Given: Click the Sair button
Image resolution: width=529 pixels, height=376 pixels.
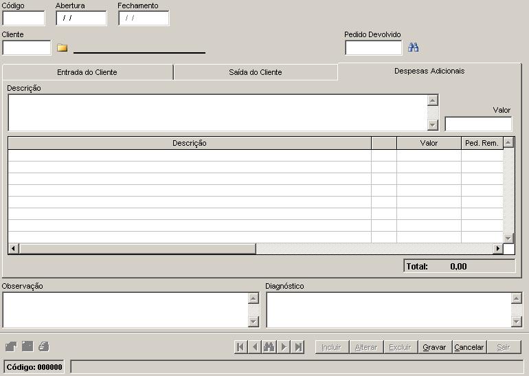Looking at the screenshot, I should coord(504,347).
